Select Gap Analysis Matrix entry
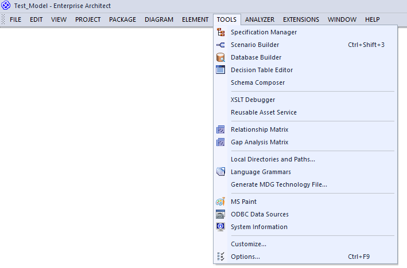Image resolution: width=407 pixels, height=268 pixels. coord(305,142)
